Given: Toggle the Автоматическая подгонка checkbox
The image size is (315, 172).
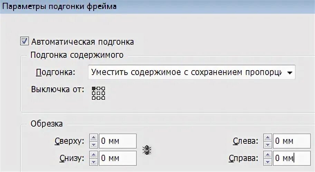Looking at the screenshot, I should [x=25, y=41].
